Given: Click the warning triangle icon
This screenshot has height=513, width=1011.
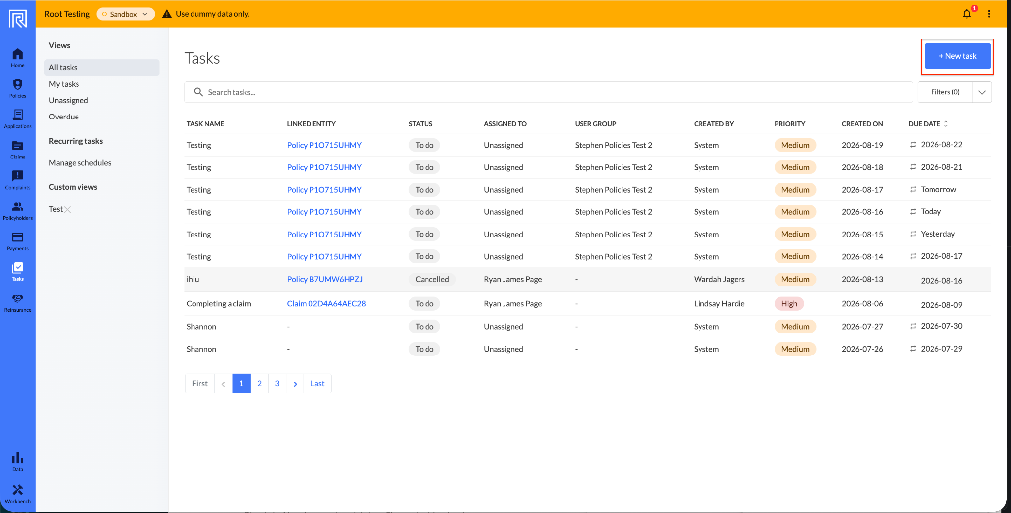Looking at the screenshot, I should pyautogui.click(x=167, y=14).
